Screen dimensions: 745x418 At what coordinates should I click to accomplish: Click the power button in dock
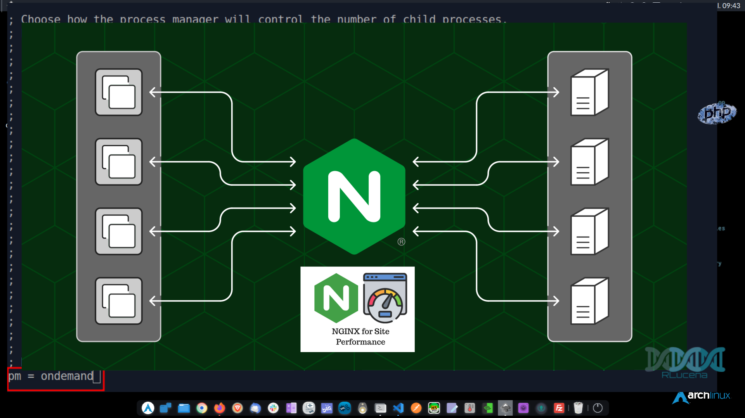pos(598,408)
